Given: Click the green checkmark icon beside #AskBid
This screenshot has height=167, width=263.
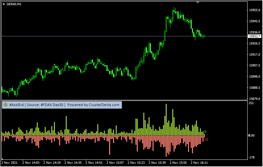Looking at the screenshot, I should point(6,105).
